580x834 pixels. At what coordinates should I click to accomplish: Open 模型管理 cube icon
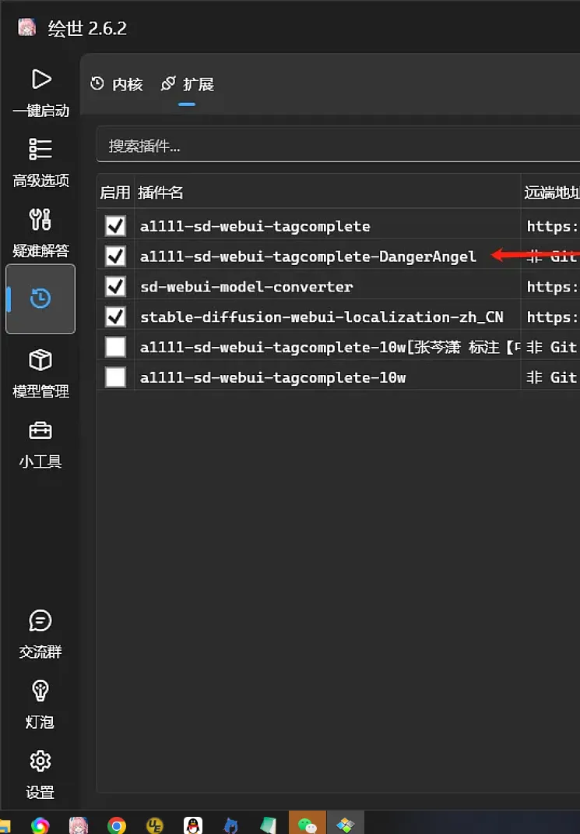point(40,360)
